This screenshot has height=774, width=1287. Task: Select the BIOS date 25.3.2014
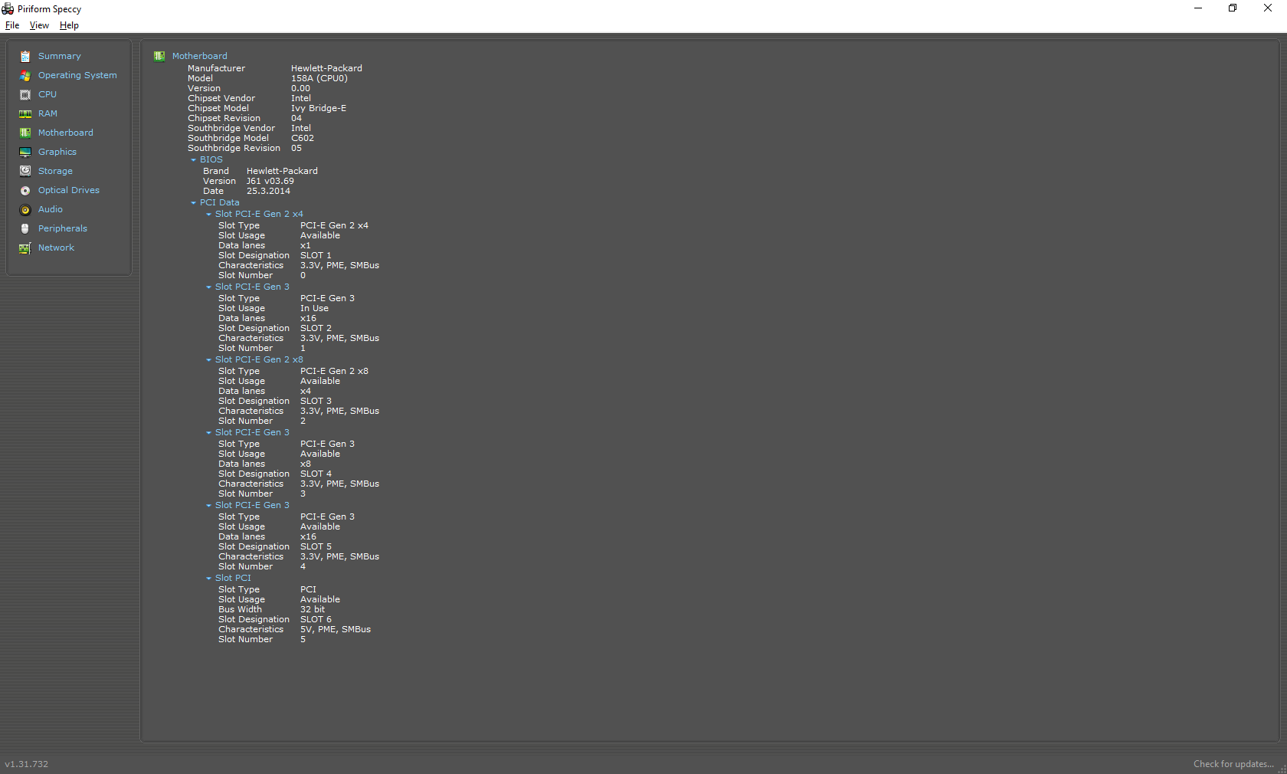click(268, 191)
